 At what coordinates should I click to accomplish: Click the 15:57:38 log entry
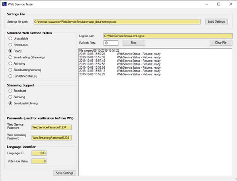pos(120,57)
